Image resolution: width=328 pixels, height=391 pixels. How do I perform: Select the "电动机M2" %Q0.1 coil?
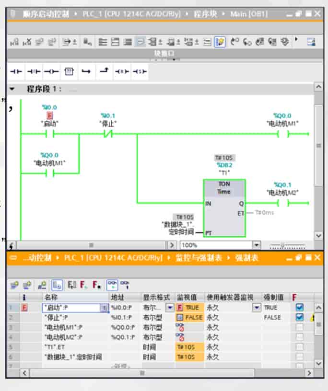[x=283, y=203]
